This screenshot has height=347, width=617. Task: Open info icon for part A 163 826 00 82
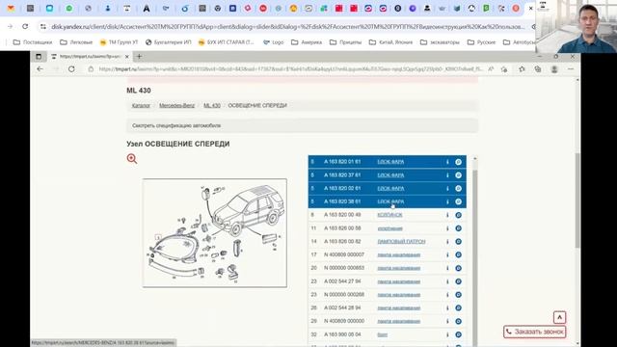tap(447, 242)
